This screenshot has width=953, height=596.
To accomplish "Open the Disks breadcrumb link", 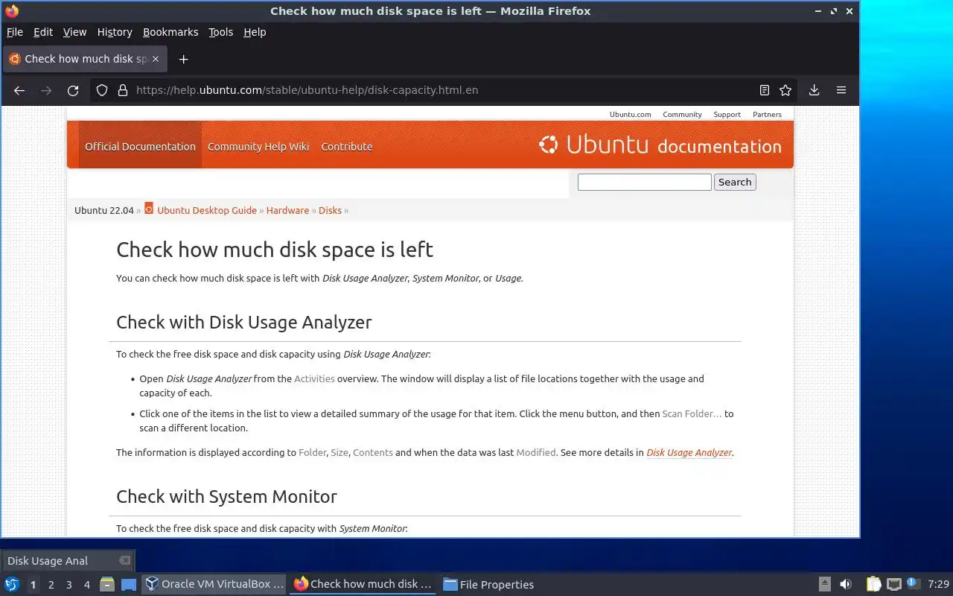I will click(330, 210).
